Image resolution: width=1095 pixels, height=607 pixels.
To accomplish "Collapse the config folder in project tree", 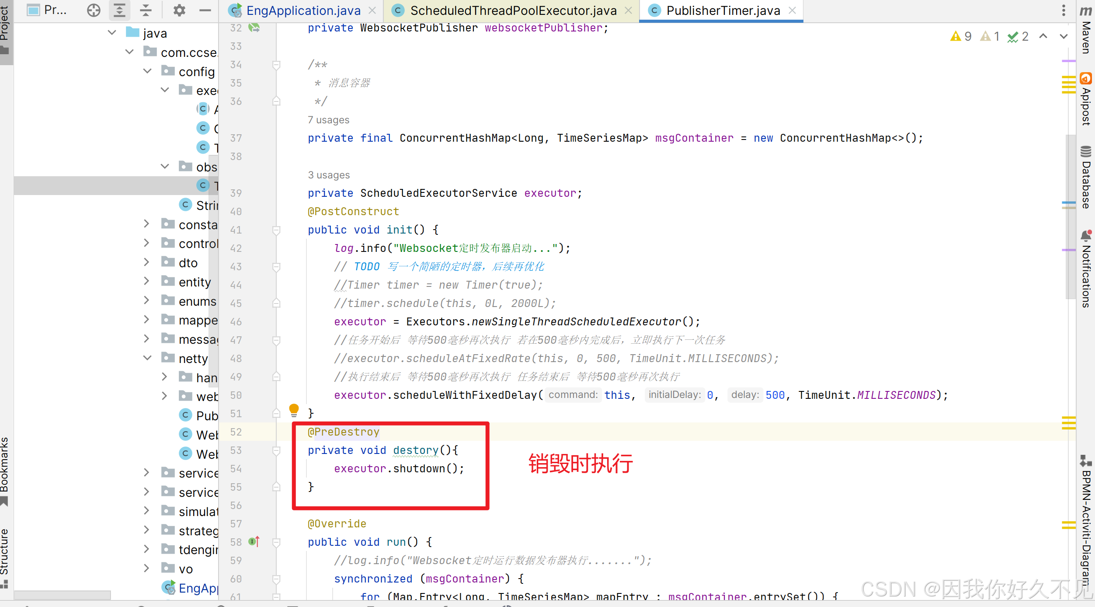I will [x=147, y=71].
